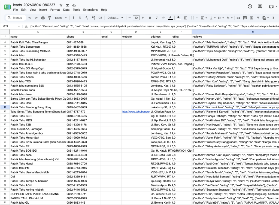Image resolution: width=279 pixels, height=205 pixels.
Task: Open the Data menu
Action: 66,10
